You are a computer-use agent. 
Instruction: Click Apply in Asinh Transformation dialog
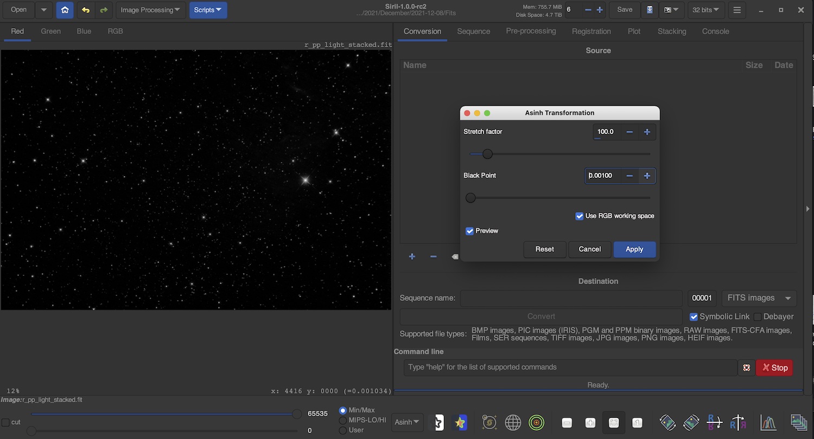coord(634,249)
